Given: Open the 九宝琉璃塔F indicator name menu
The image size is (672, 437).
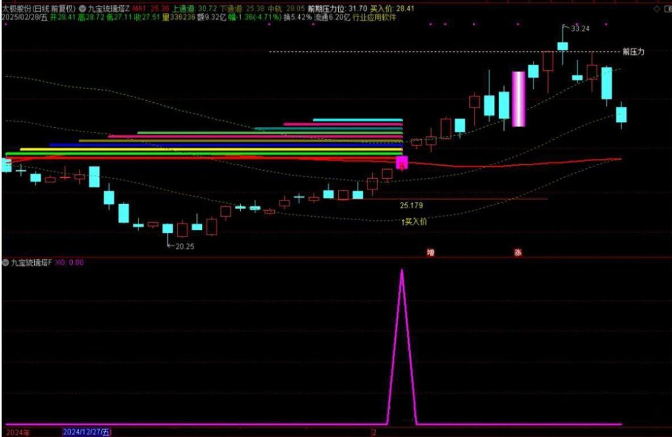Looking at the screenshot, I should 31,262.
